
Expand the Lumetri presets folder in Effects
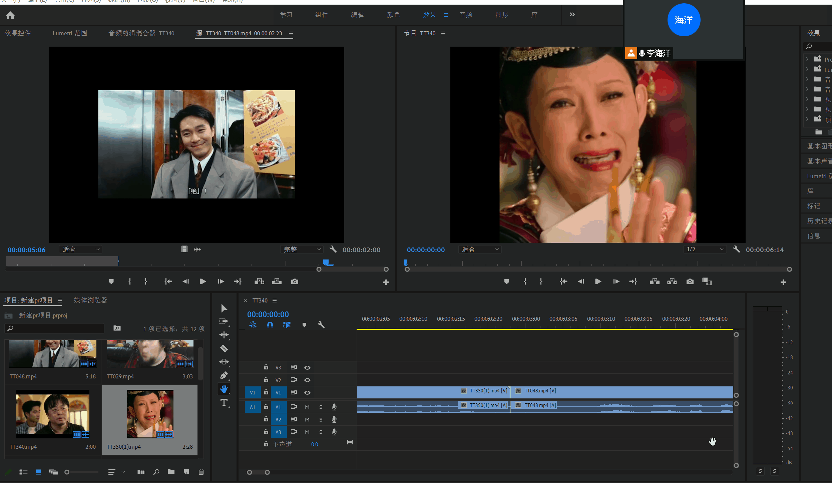[807, 70]
